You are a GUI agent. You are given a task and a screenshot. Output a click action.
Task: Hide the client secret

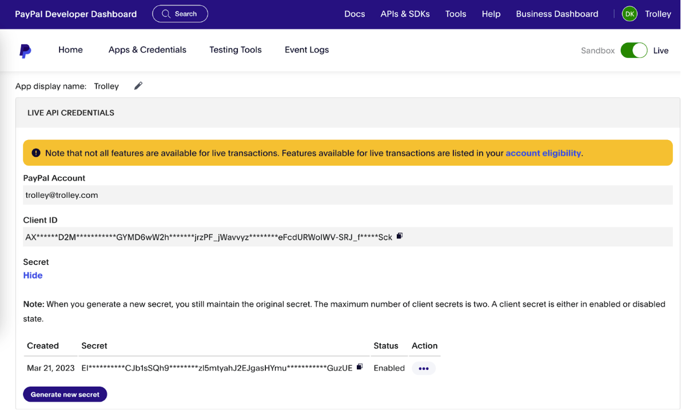pos(33,275)
